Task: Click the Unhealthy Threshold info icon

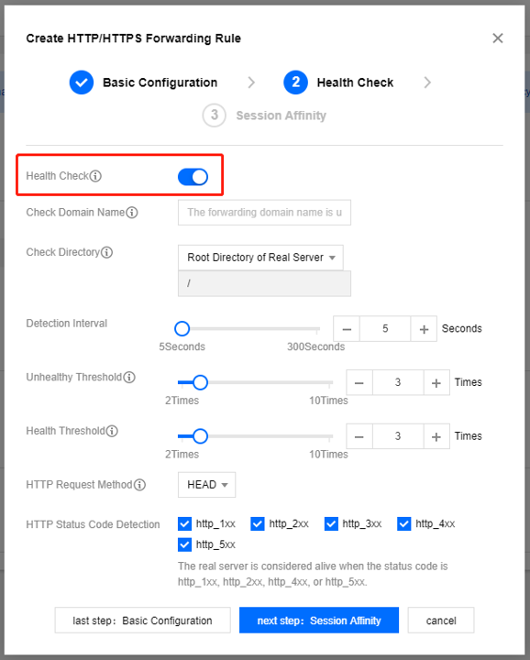Action: pos(129,377)
